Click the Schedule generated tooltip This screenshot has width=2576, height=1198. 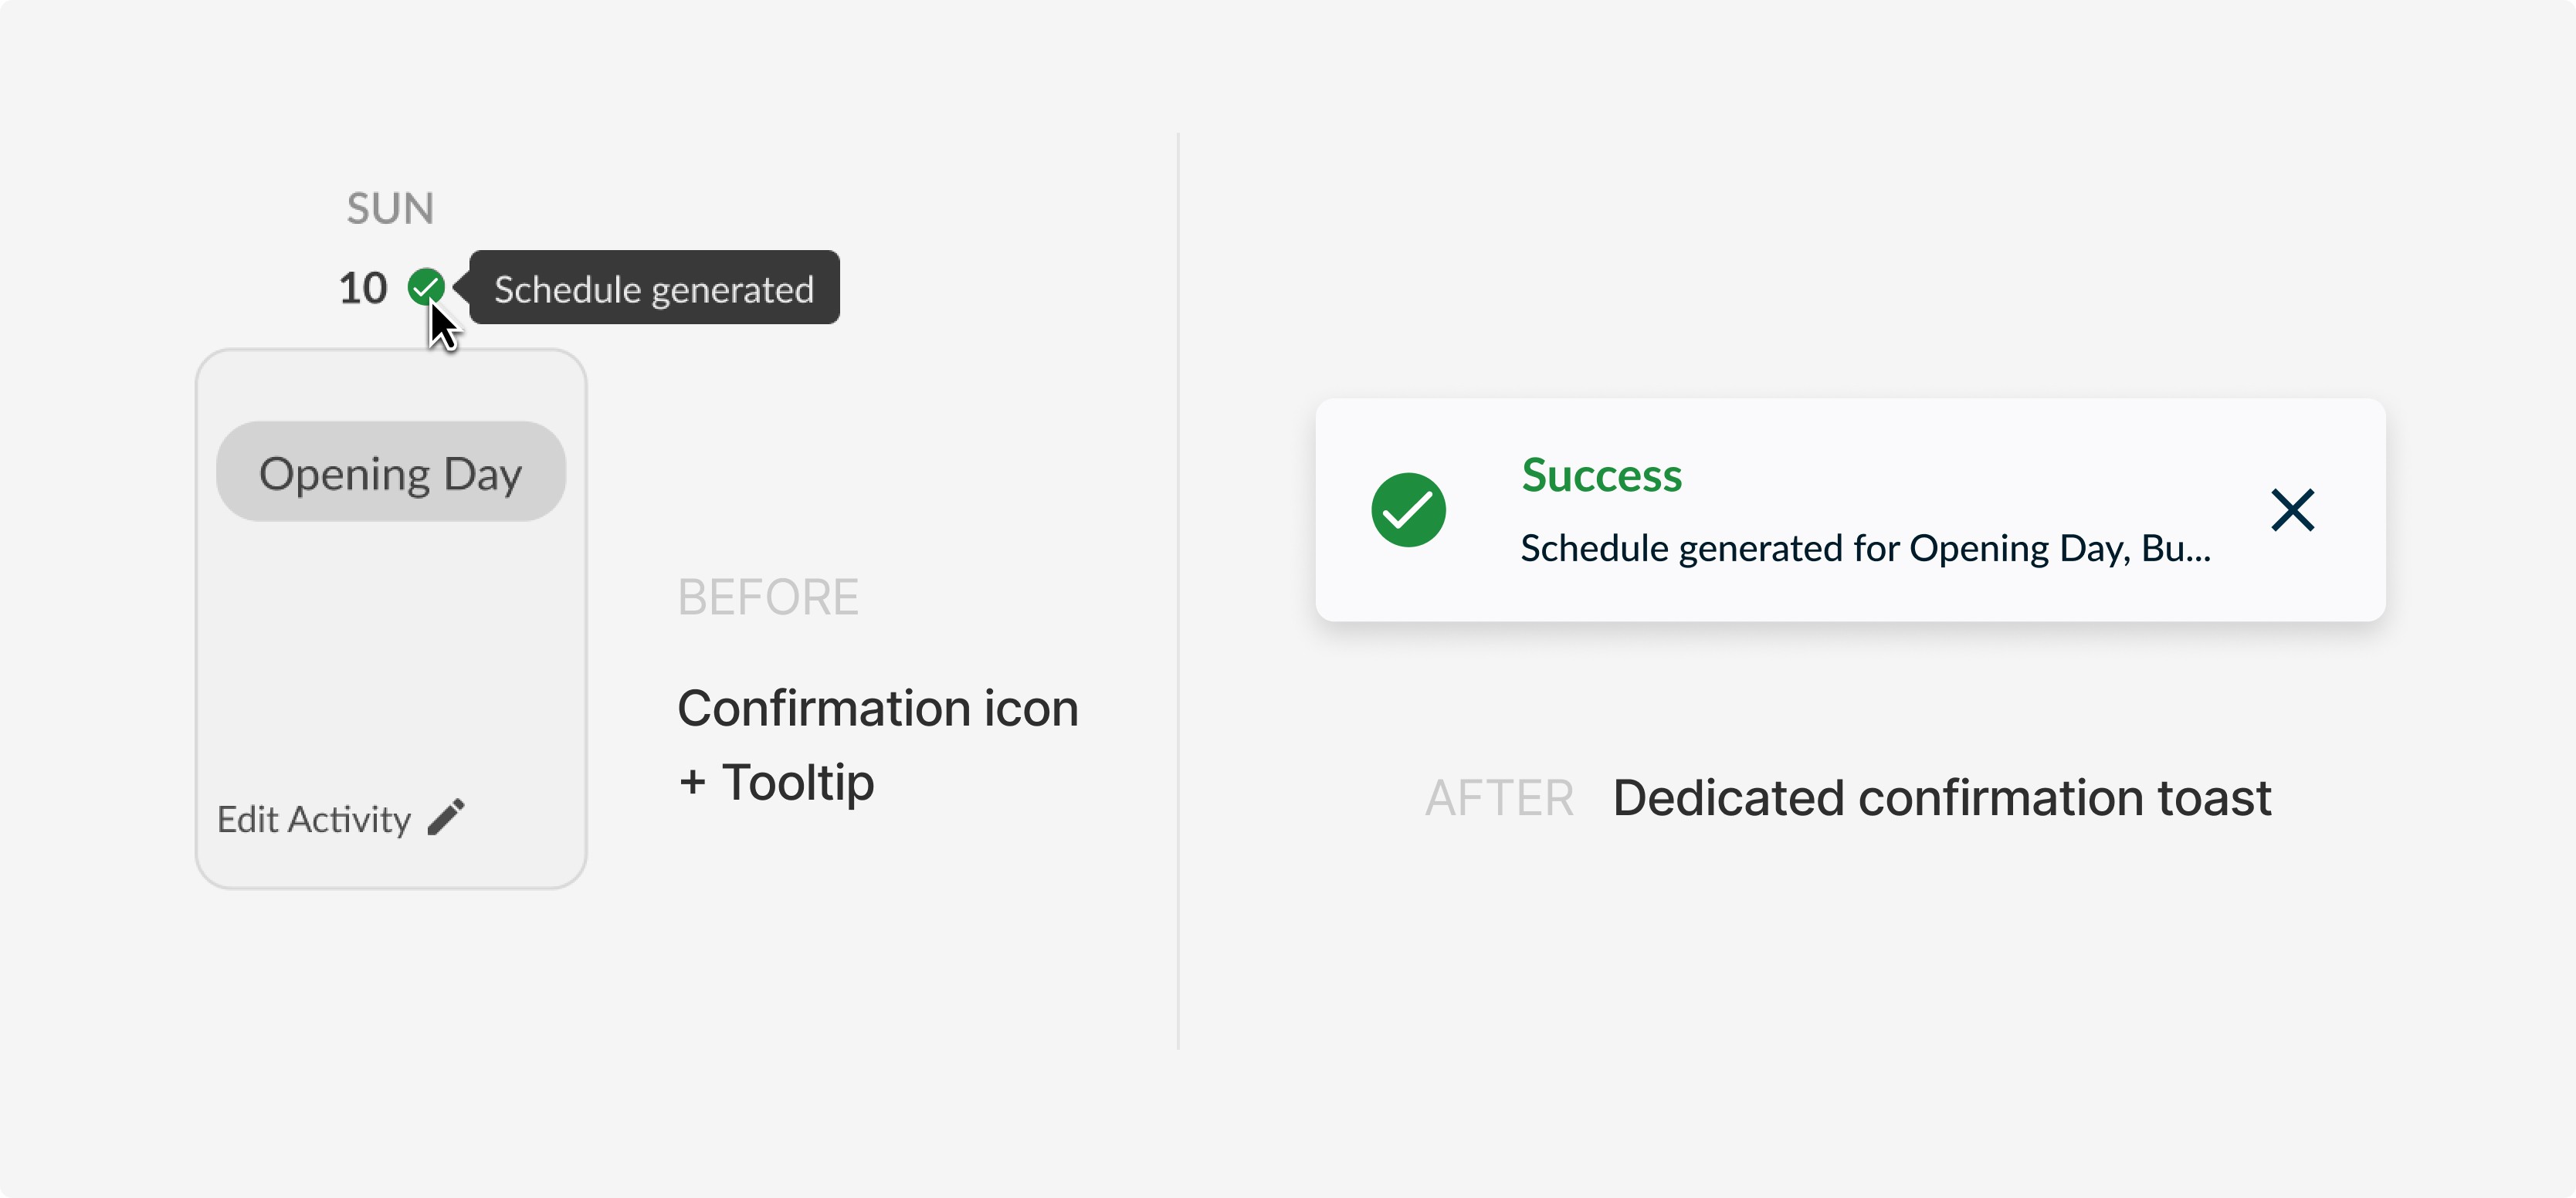tap(654, 288)
